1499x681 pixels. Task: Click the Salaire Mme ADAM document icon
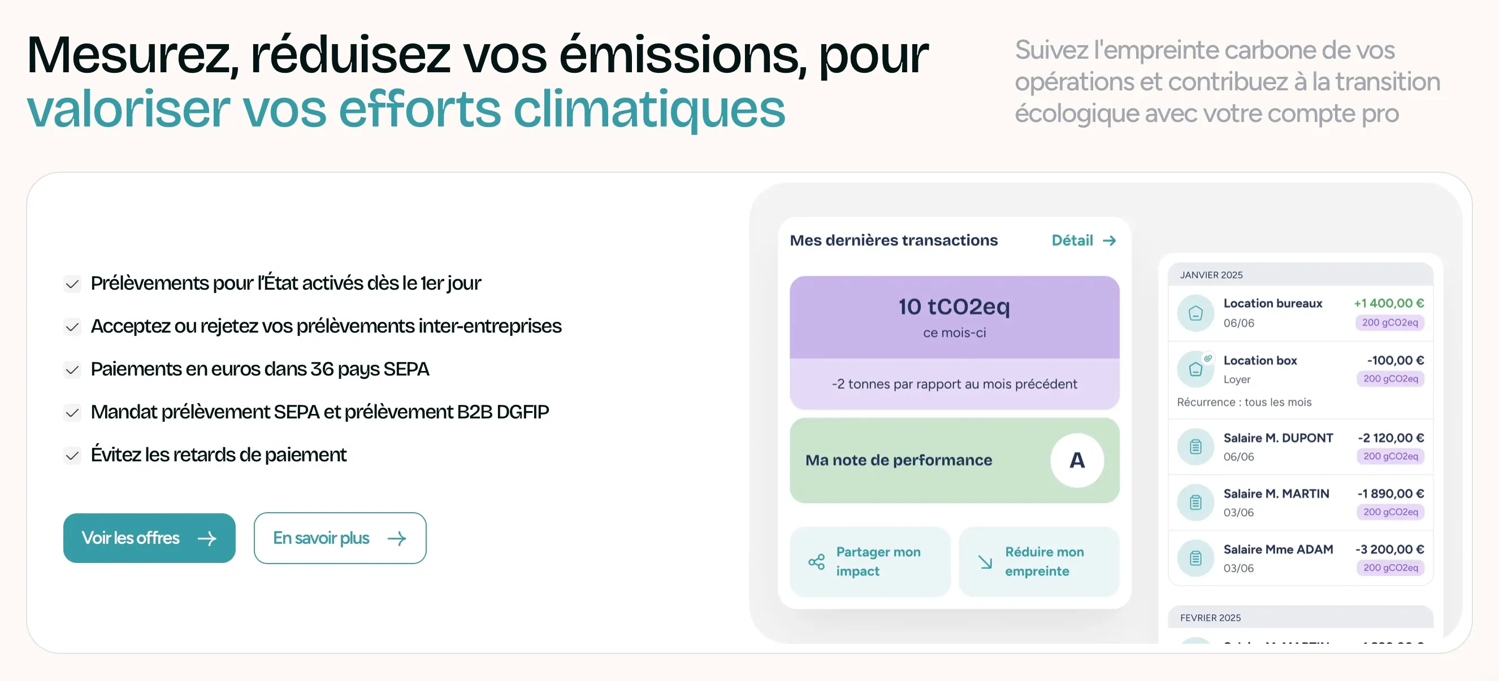click(1195, 557)
